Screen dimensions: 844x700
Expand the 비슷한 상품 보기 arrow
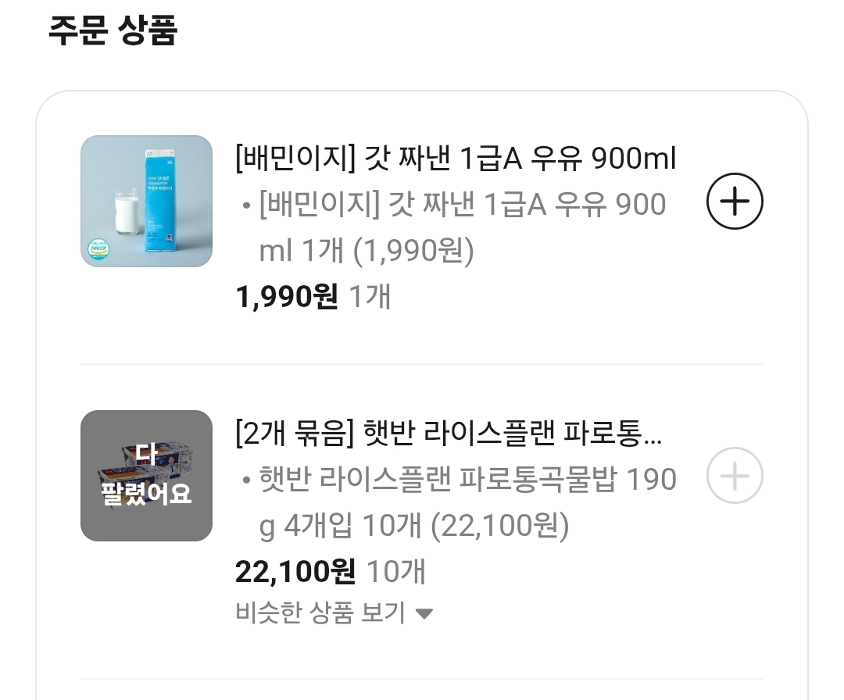pos(424,613)
